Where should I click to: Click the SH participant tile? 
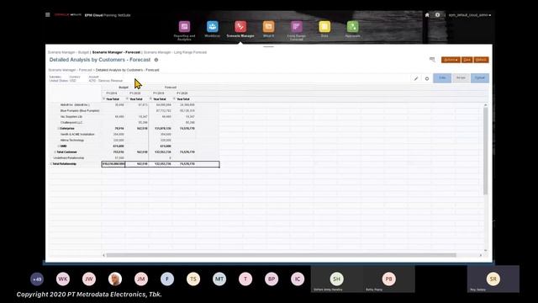click(x=336, y=279)
